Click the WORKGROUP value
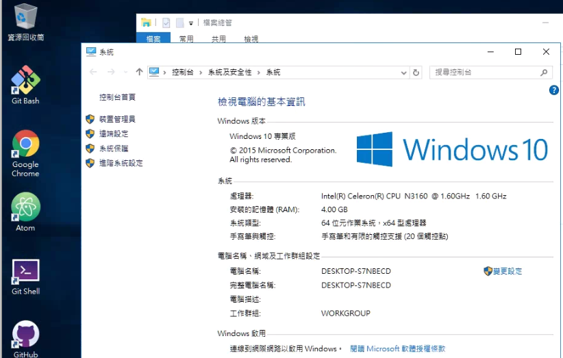563x358 pixels. pyautogui.click(x=345, y=313)
